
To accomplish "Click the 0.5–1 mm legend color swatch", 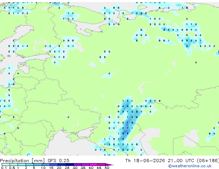I will 14,165.
